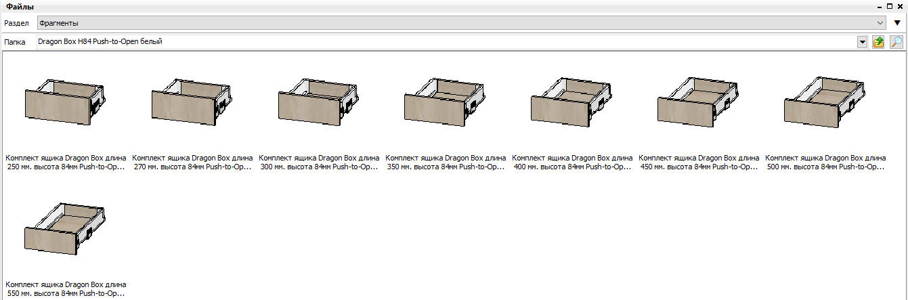Click label 'Комплект ящика Dragon Box длина 270 мм'
Image resolution: width=908 pixels, height=300 pixels.
(192, 162)
